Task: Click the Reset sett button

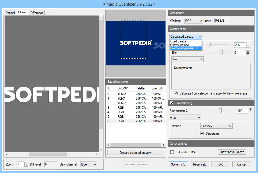Action: 199,164
